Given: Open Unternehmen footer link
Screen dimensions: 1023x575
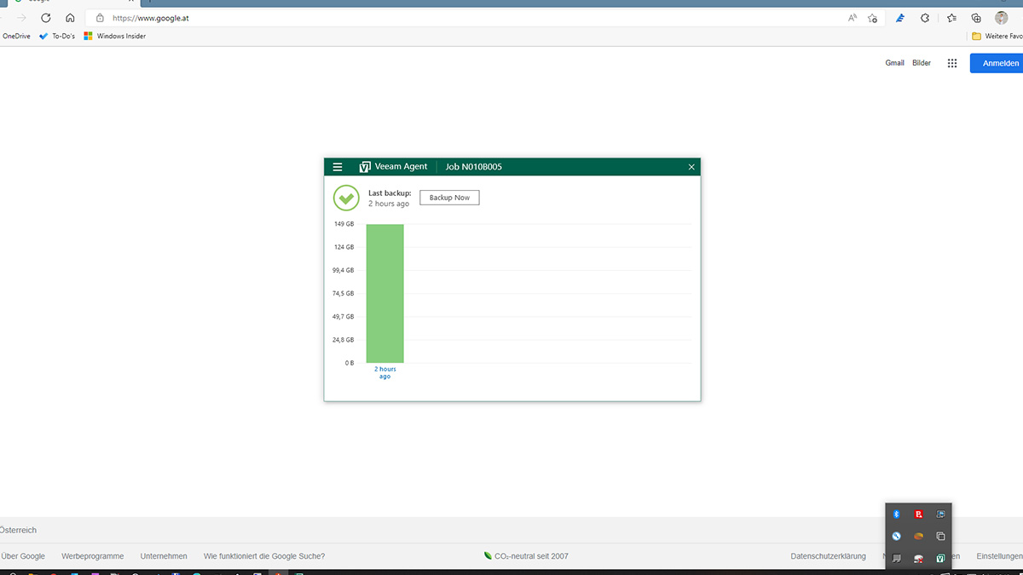Looking at the screenshot, I should (x=164, y=556).
